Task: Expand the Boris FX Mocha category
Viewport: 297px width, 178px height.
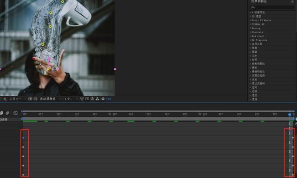Action: [x=260, y=20]
